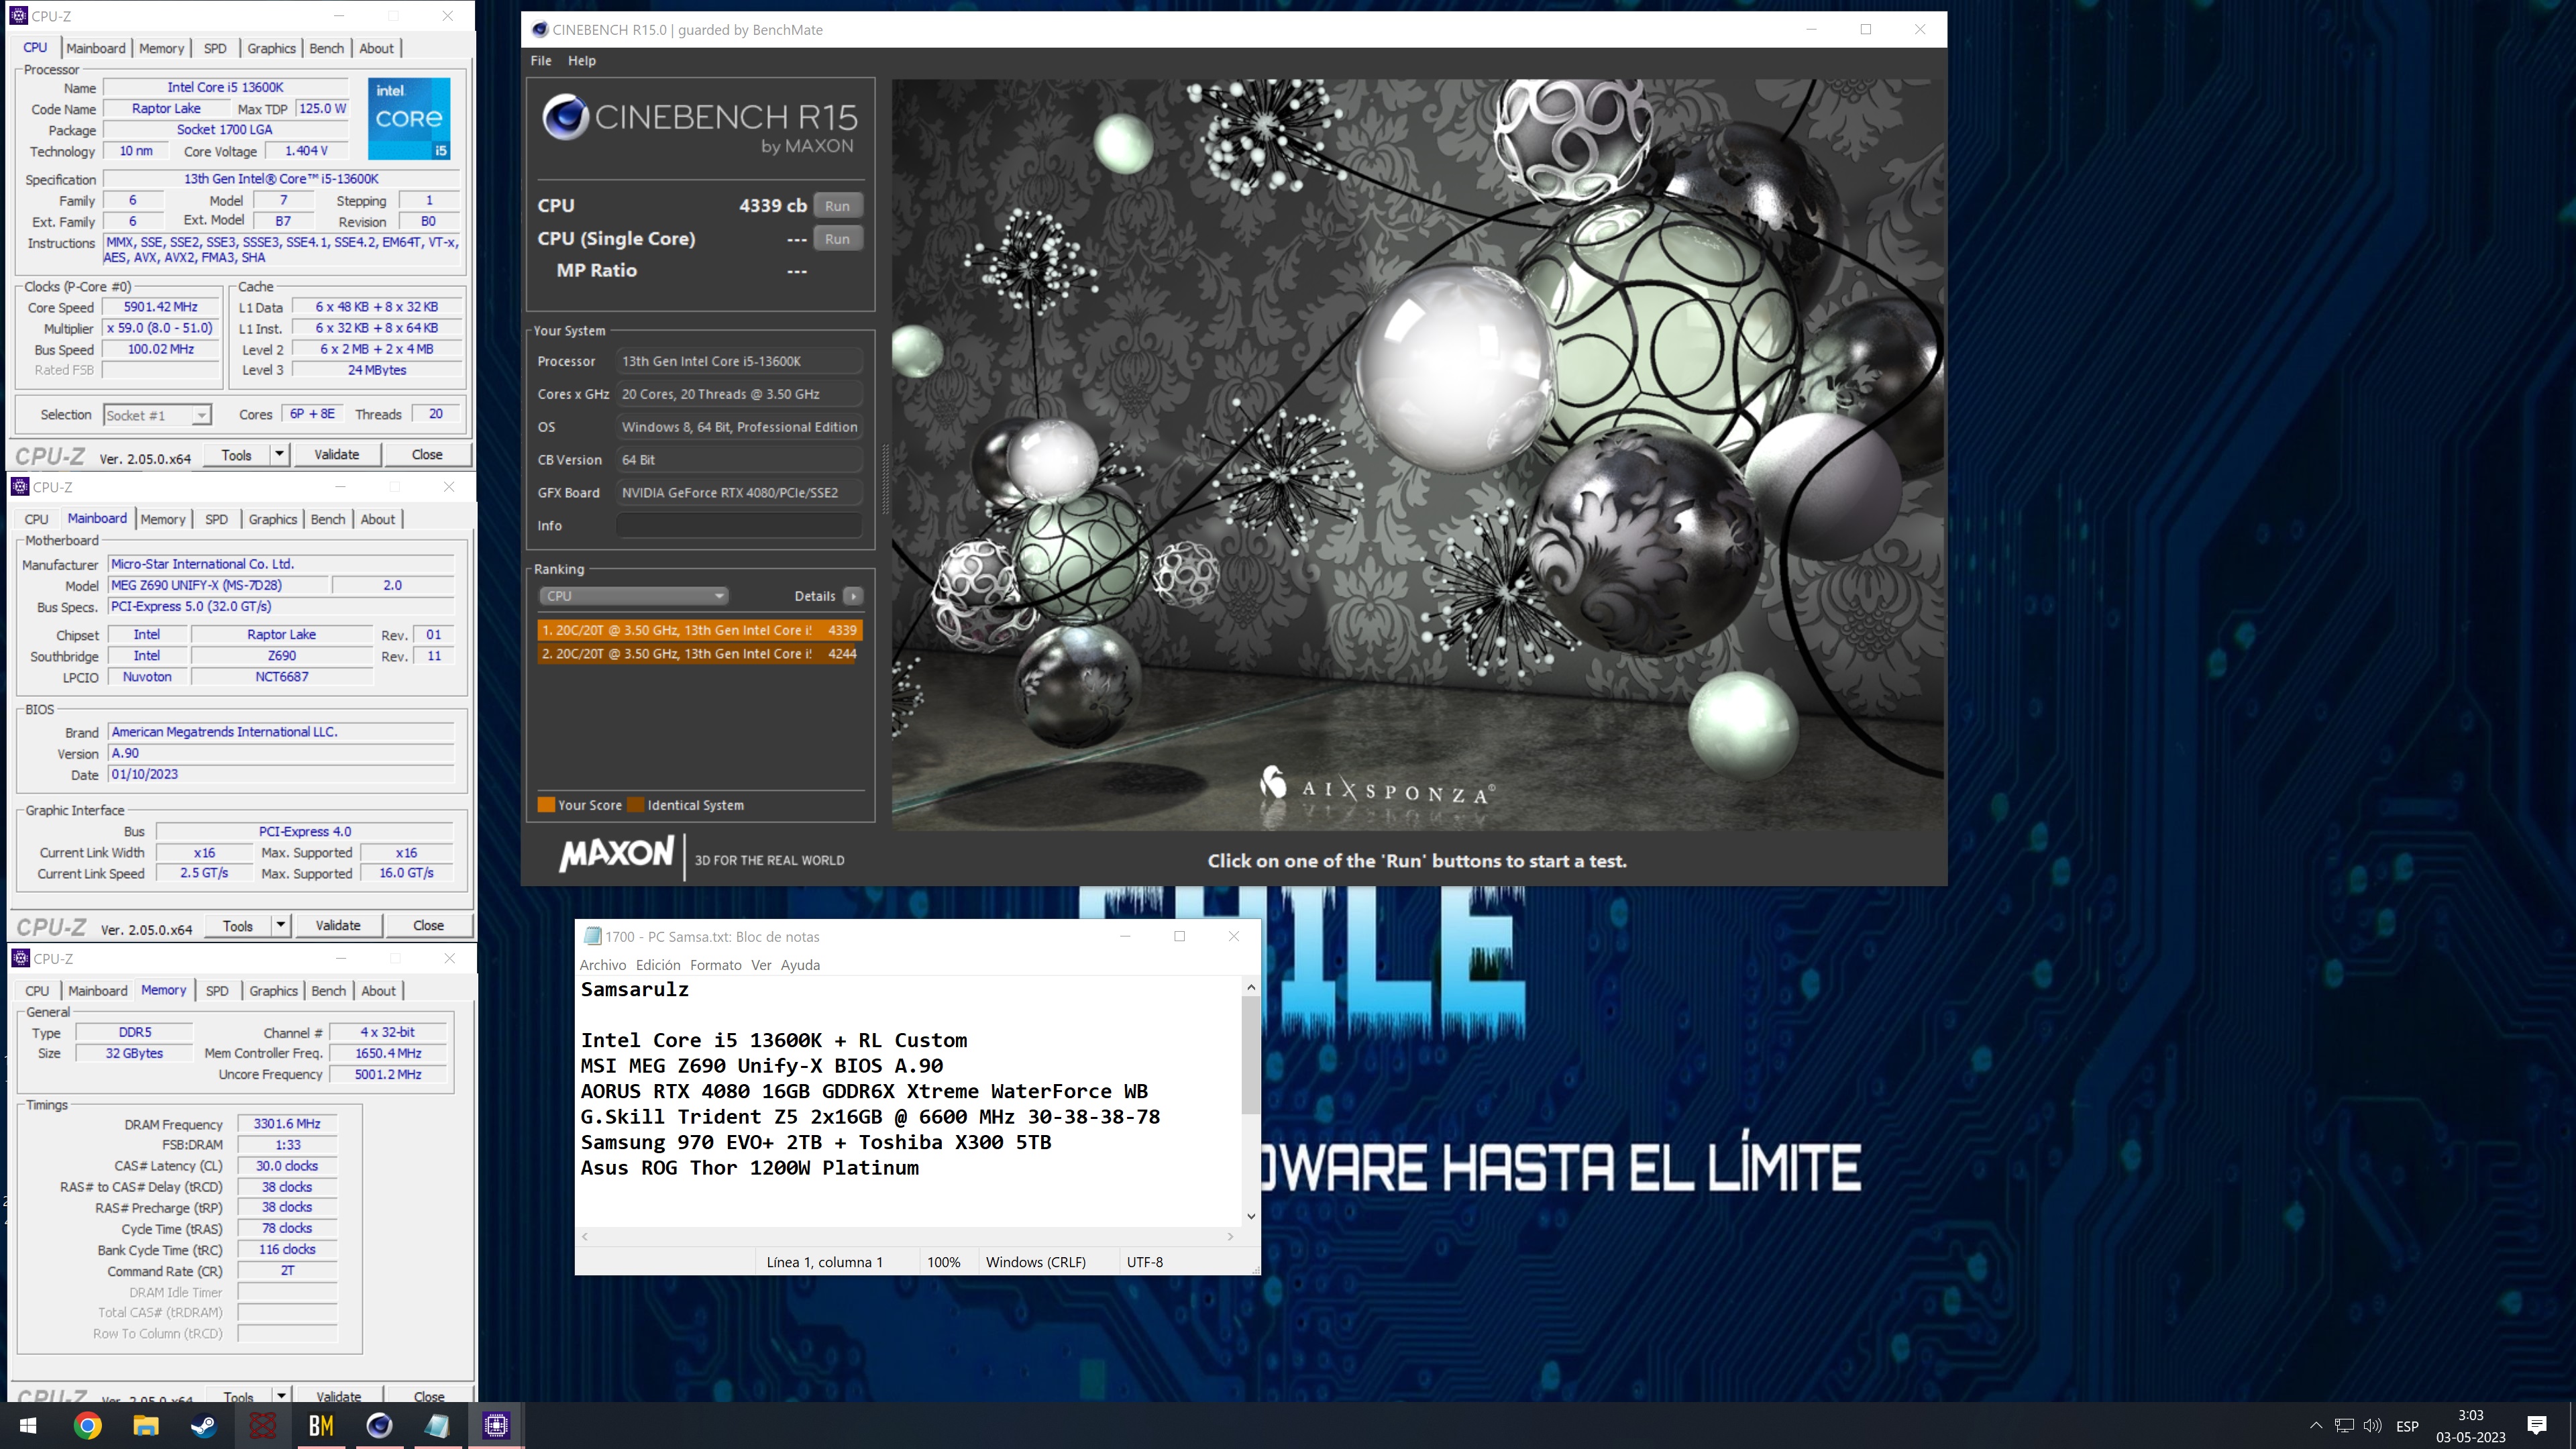Open Notepad Archivo menu

[603, 965]
